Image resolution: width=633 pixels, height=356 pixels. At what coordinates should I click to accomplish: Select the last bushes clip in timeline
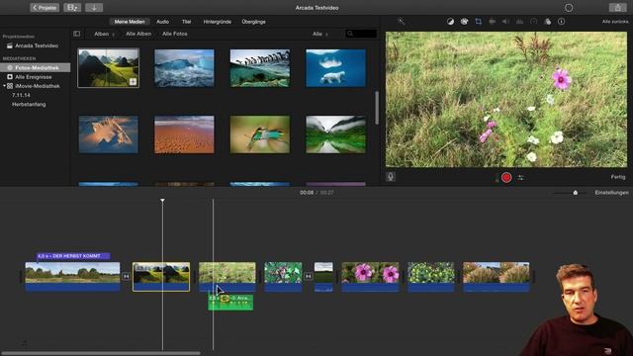[x=497, y=277]
